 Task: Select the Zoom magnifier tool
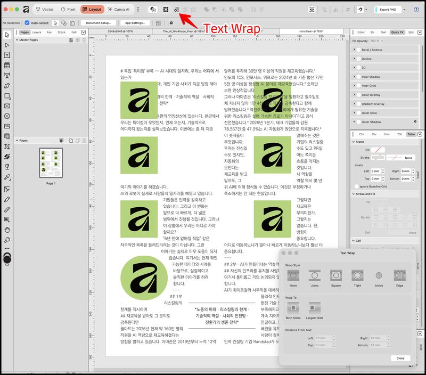(7, 240)
